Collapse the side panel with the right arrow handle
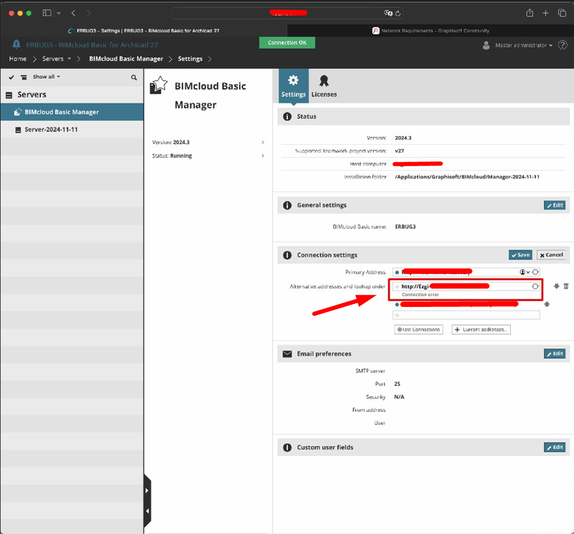574x534 pixels. click(x=147, y=490)
